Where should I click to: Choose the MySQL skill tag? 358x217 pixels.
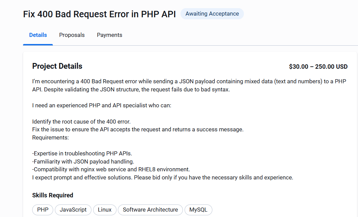(198, 210)
